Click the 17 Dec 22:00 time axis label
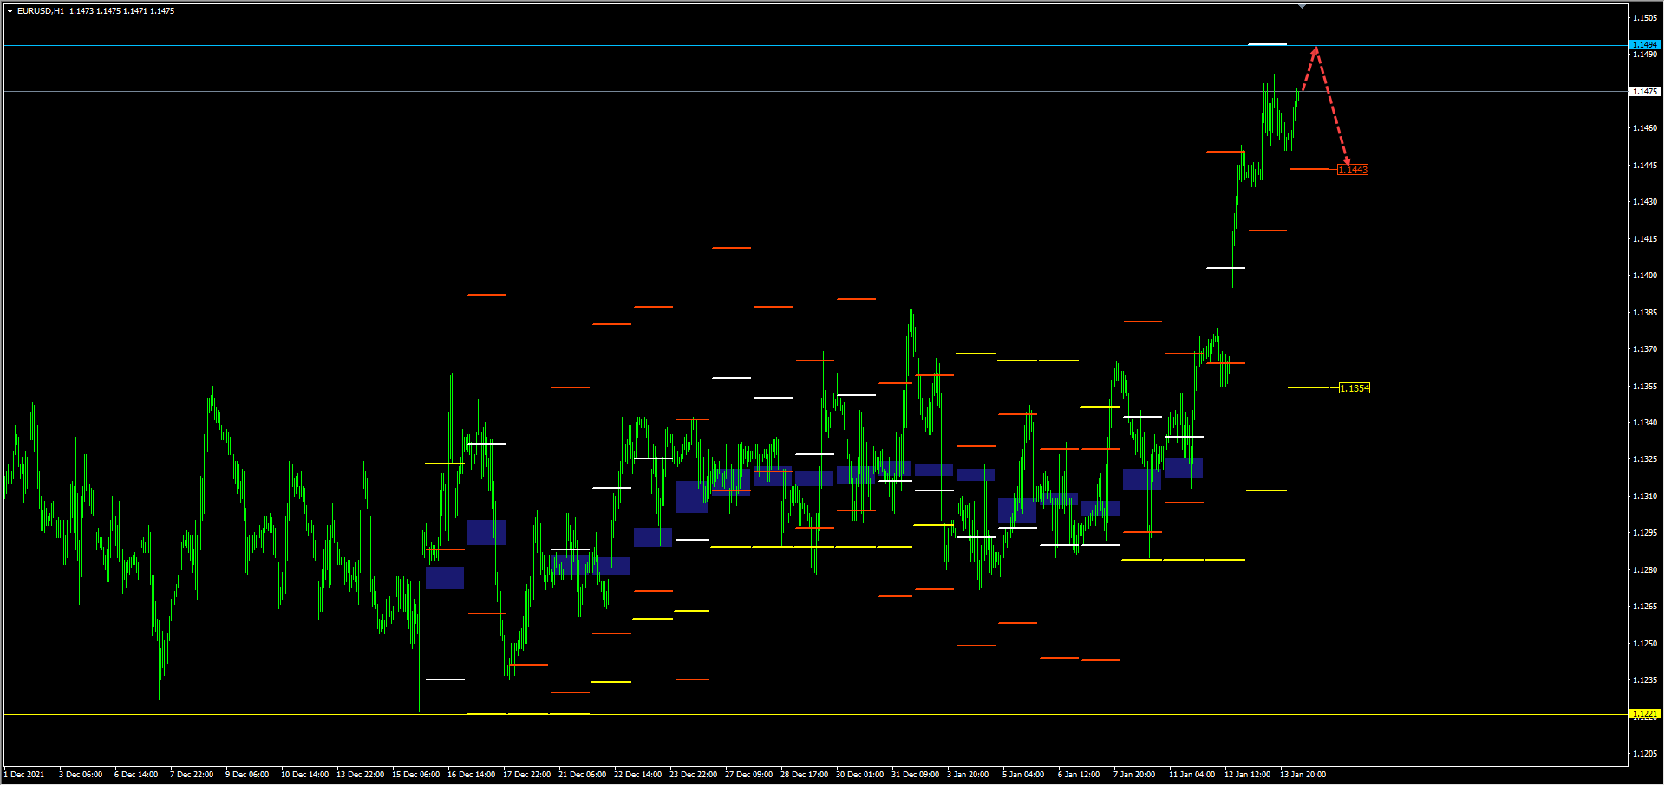Viewport: 1665px width, 786px height. (526, 775)
